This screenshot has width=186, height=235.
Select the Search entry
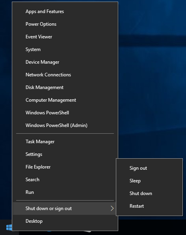(65, 180)
